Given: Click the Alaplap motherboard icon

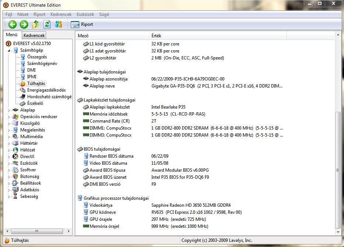Looking at the screenshot, I should [x=15, y=110].
